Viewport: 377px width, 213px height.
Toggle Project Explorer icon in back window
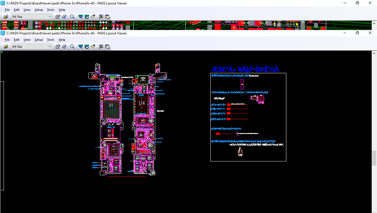pos(107,17)
